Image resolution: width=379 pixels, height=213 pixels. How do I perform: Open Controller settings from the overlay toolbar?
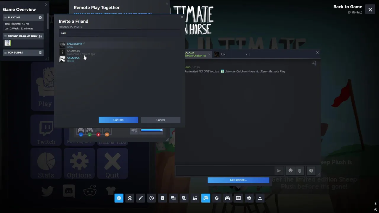227,198
